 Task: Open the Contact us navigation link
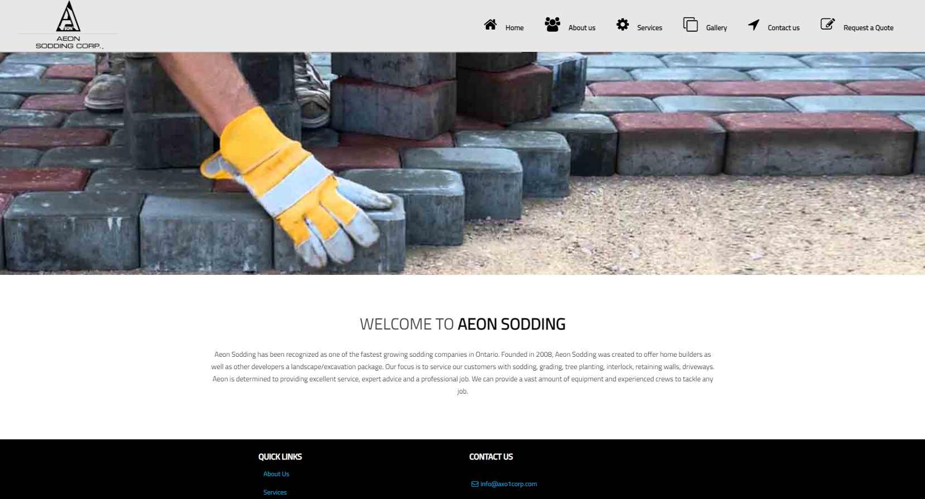783,28
